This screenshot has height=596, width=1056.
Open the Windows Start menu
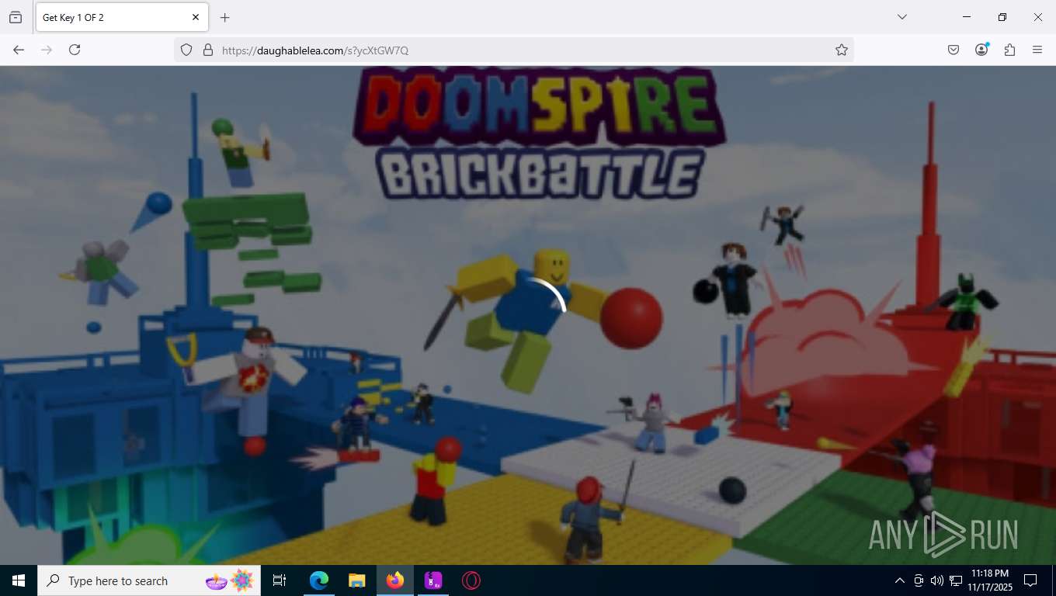click(x=19, y=580)
